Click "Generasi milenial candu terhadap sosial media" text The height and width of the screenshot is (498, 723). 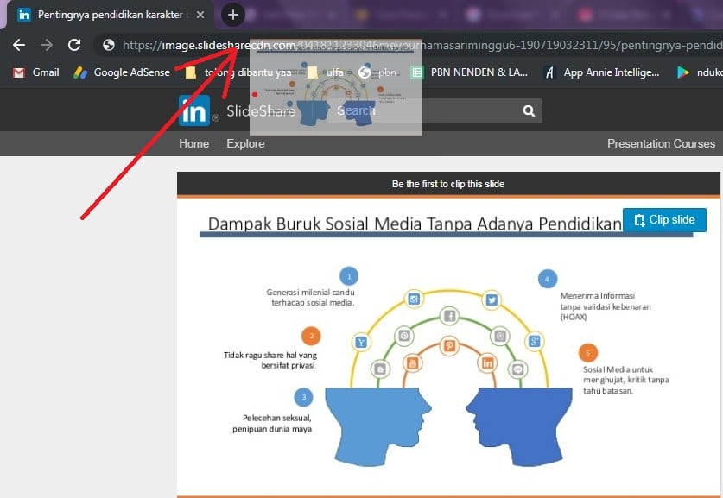click(x=311, y=298)
